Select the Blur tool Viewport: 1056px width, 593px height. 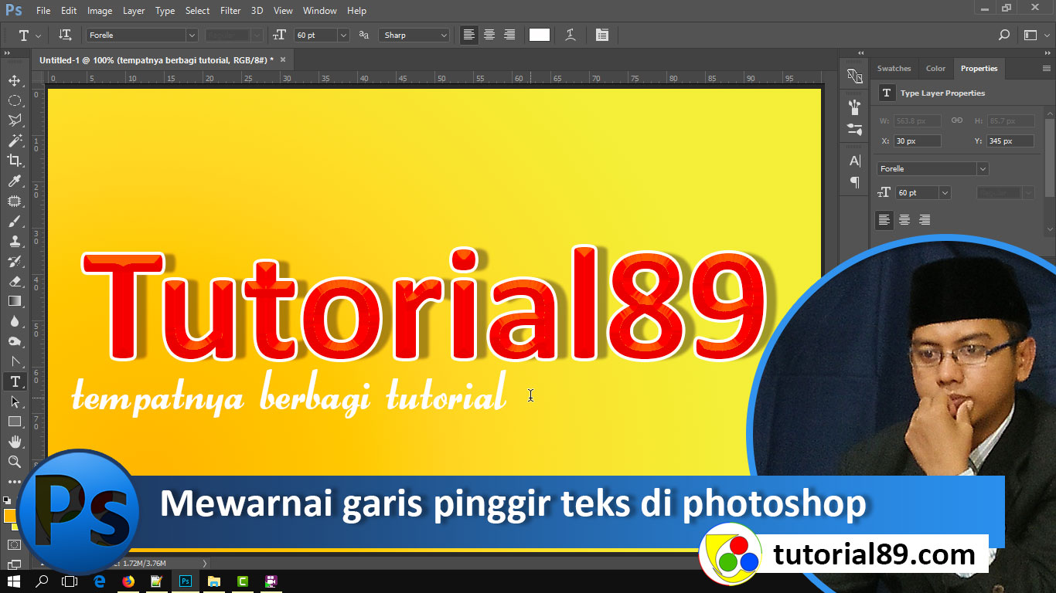coord(14,321)
